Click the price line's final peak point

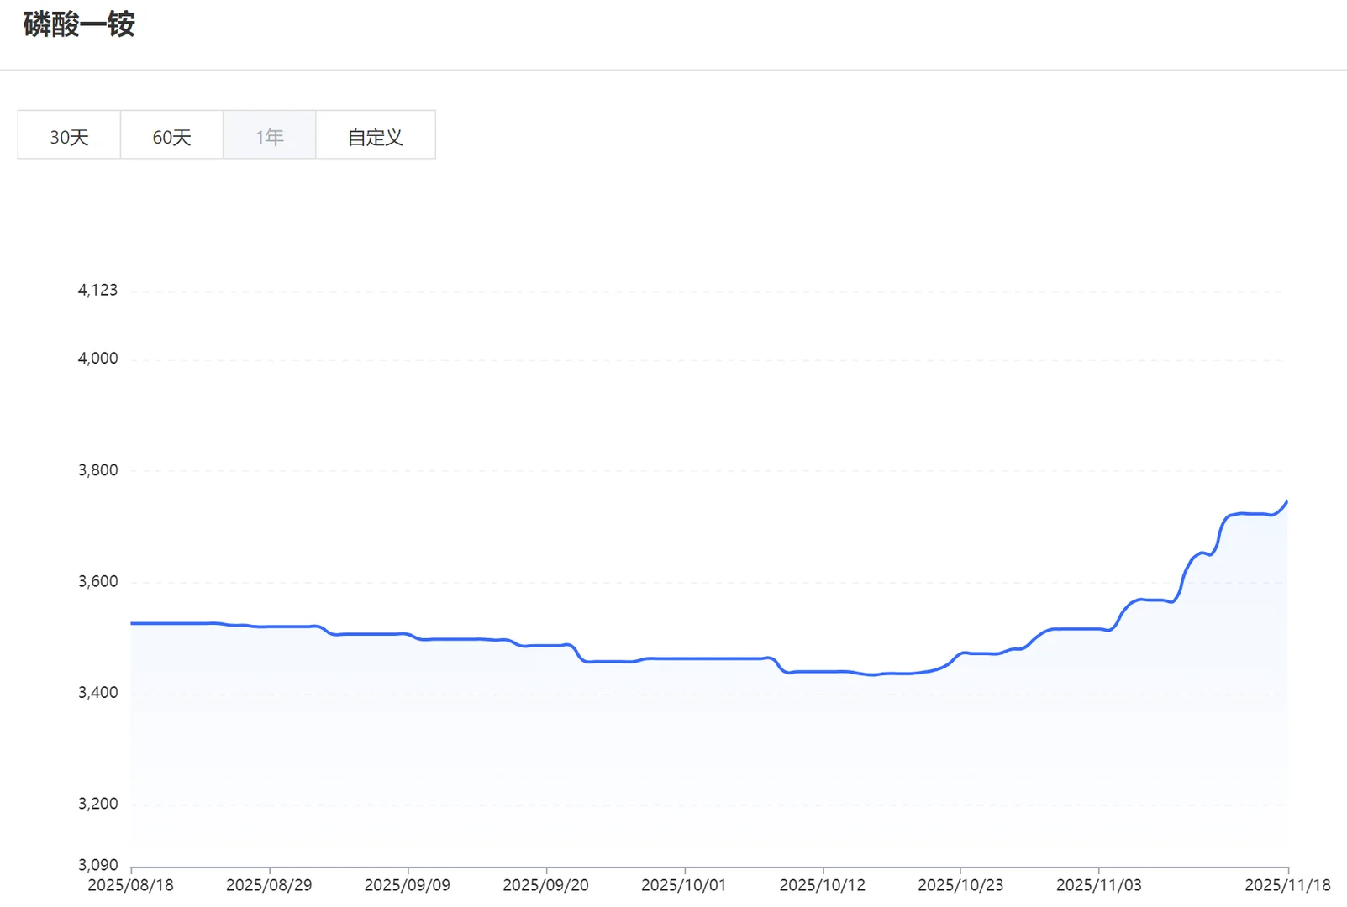click(x=1286, y=502)
